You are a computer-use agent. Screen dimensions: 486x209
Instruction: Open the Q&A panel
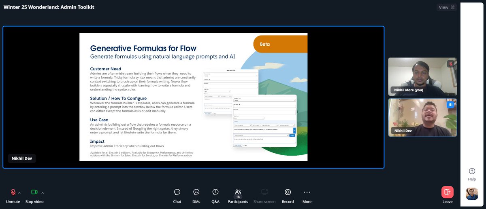click(215, 196)
